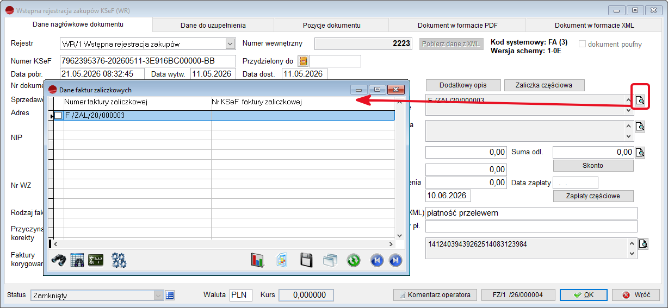Image resolution: width=668 pixels, height=308 pixels.
Task: Open preview icon beside the empty grey text box
Action: [x=640, y=127]
